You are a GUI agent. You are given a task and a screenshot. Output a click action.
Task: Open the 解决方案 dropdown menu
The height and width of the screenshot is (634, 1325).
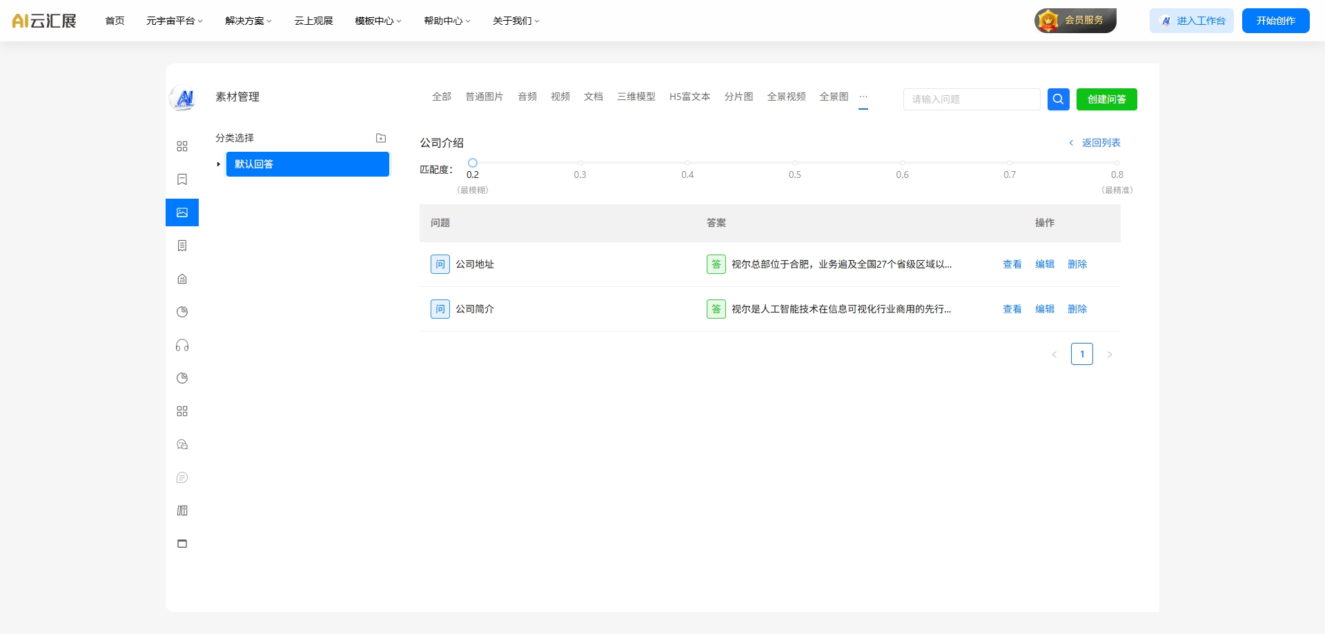click(248, 21)
